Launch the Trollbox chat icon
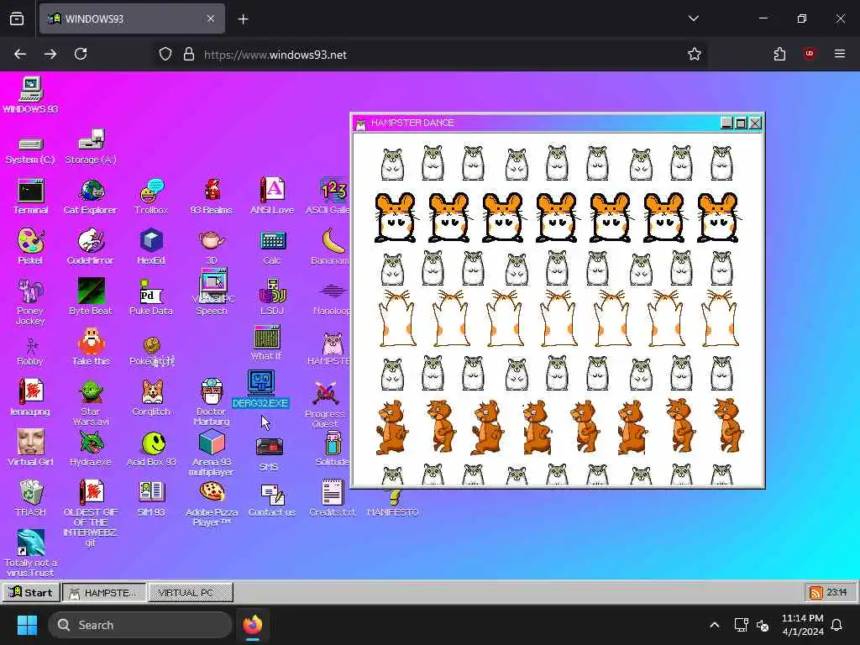This screenshot has width=860, height=645. point(151,197)
